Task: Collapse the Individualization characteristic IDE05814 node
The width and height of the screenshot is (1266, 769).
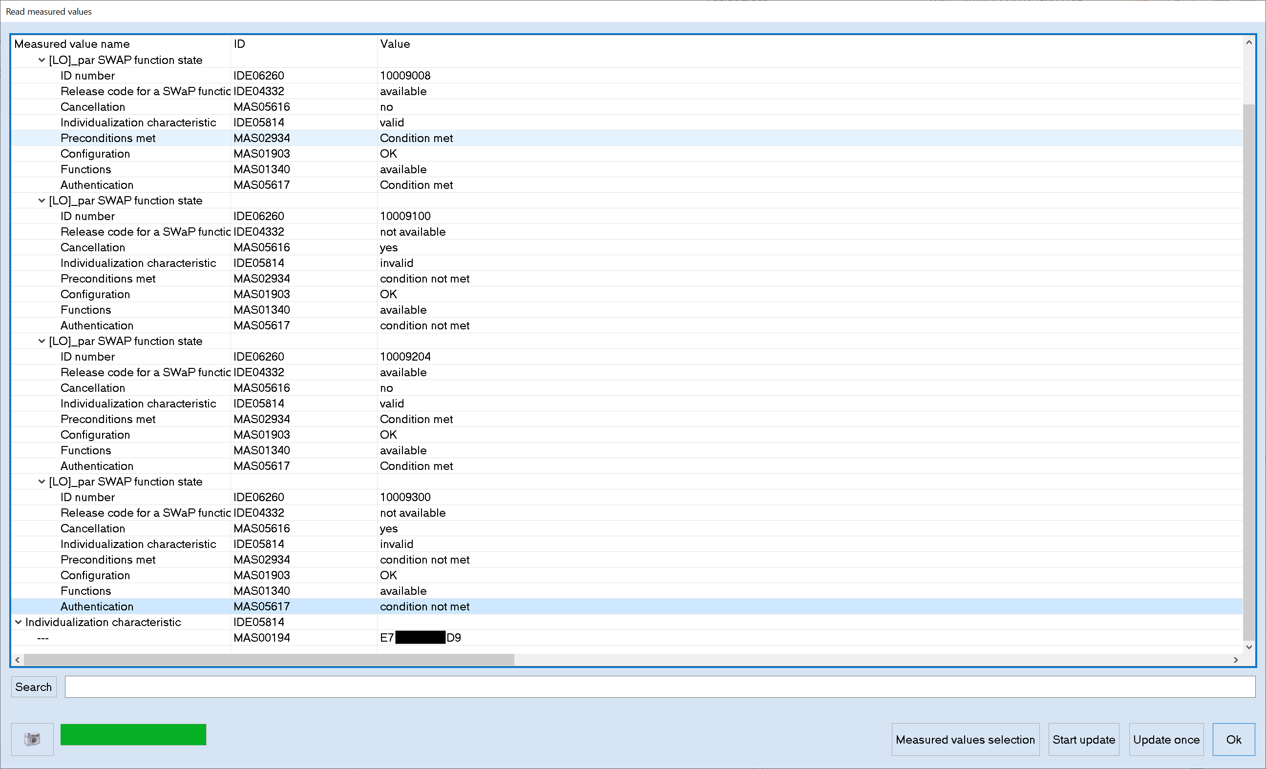Action: [19, 622]
